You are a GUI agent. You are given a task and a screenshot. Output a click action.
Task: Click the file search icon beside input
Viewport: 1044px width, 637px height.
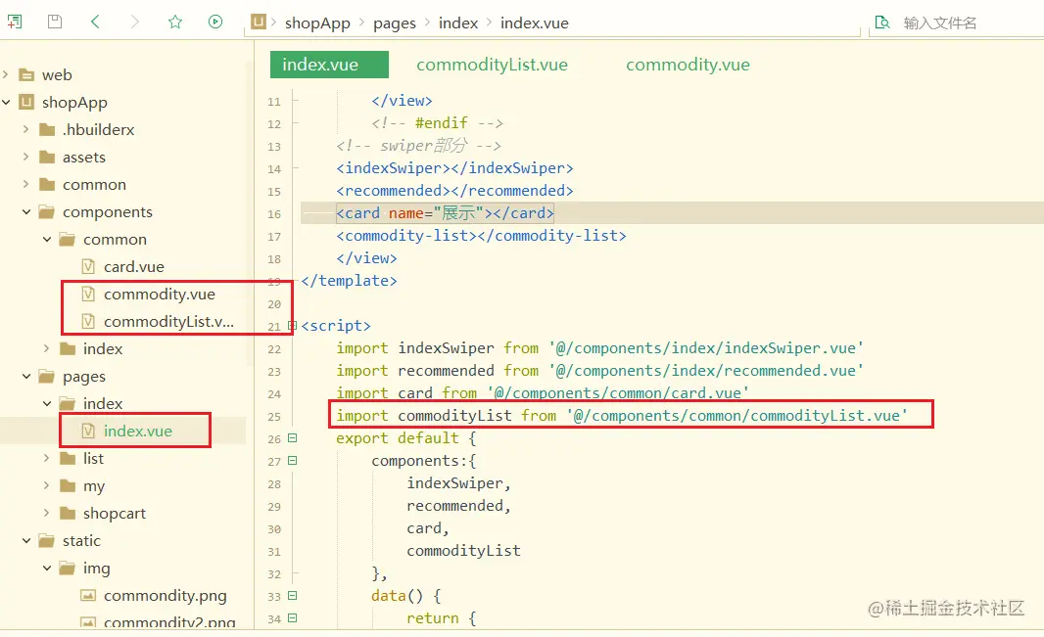882,23
